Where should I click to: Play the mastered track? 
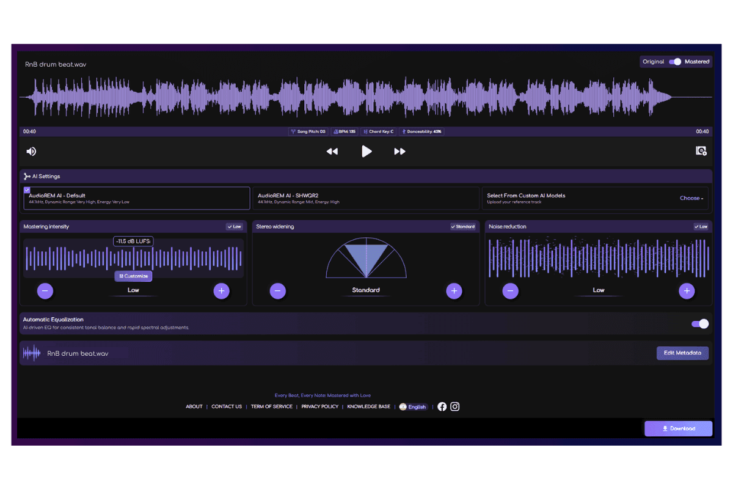click(x=366, y=151)
